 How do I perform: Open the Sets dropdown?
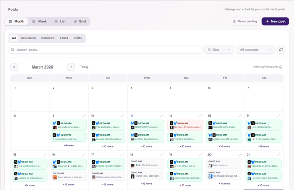tap(219, 50)
